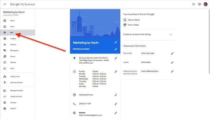Open the Reviews menu item
The image size is (210, 119).
tap(13, 45)
